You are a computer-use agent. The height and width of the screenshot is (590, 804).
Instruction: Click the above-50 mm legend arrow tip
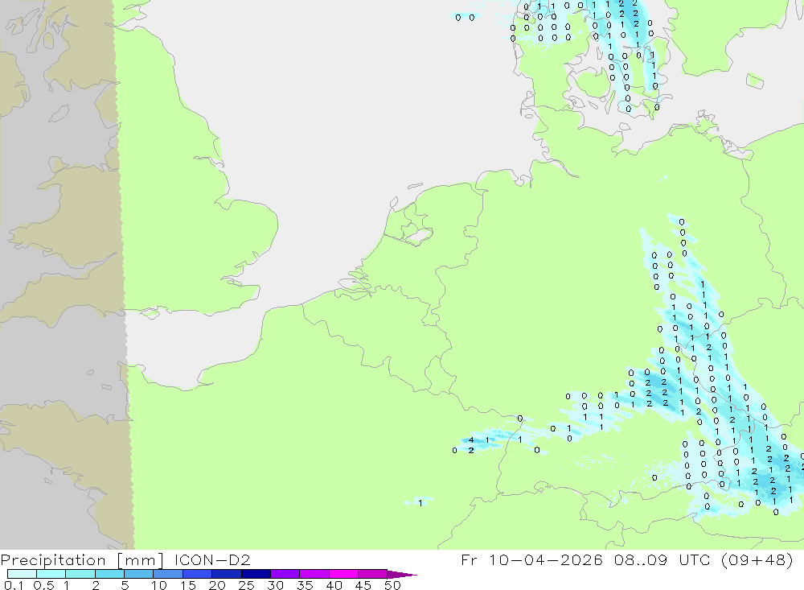(402, 574)
